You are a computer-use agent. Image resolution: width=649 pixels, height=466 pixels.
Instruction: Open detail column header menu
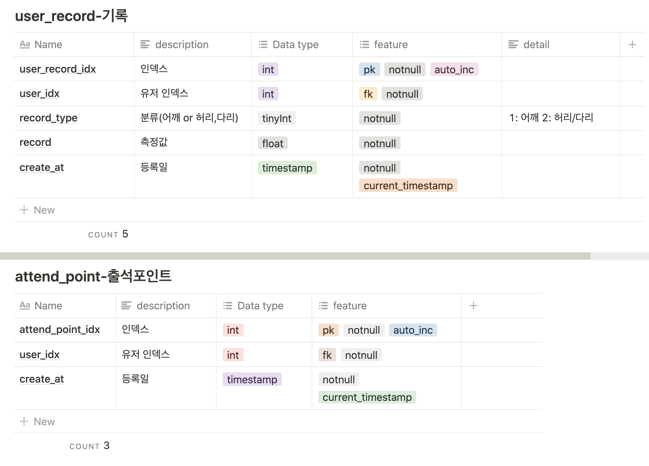tap(561, 44)
